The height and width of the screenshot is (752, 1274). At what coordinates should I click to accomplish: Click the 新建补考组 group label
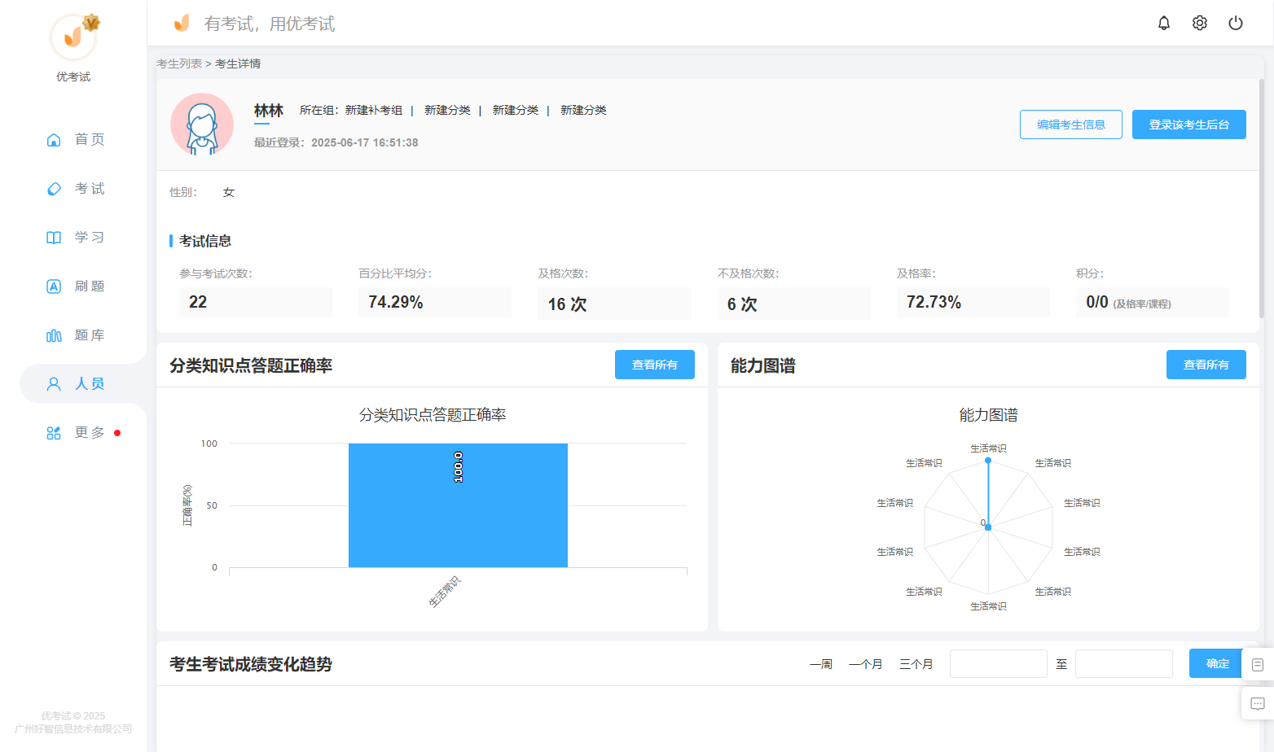(374, 110)
